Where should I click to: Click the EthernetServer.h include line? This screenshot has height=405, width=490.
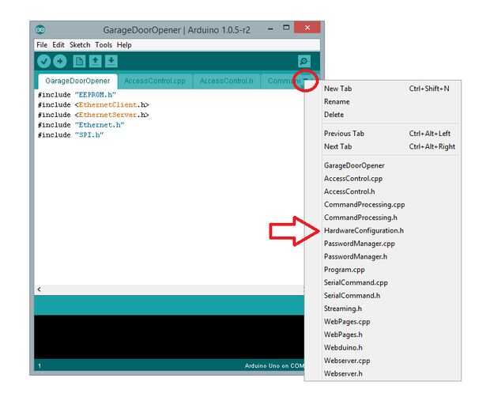pos(93,115)
